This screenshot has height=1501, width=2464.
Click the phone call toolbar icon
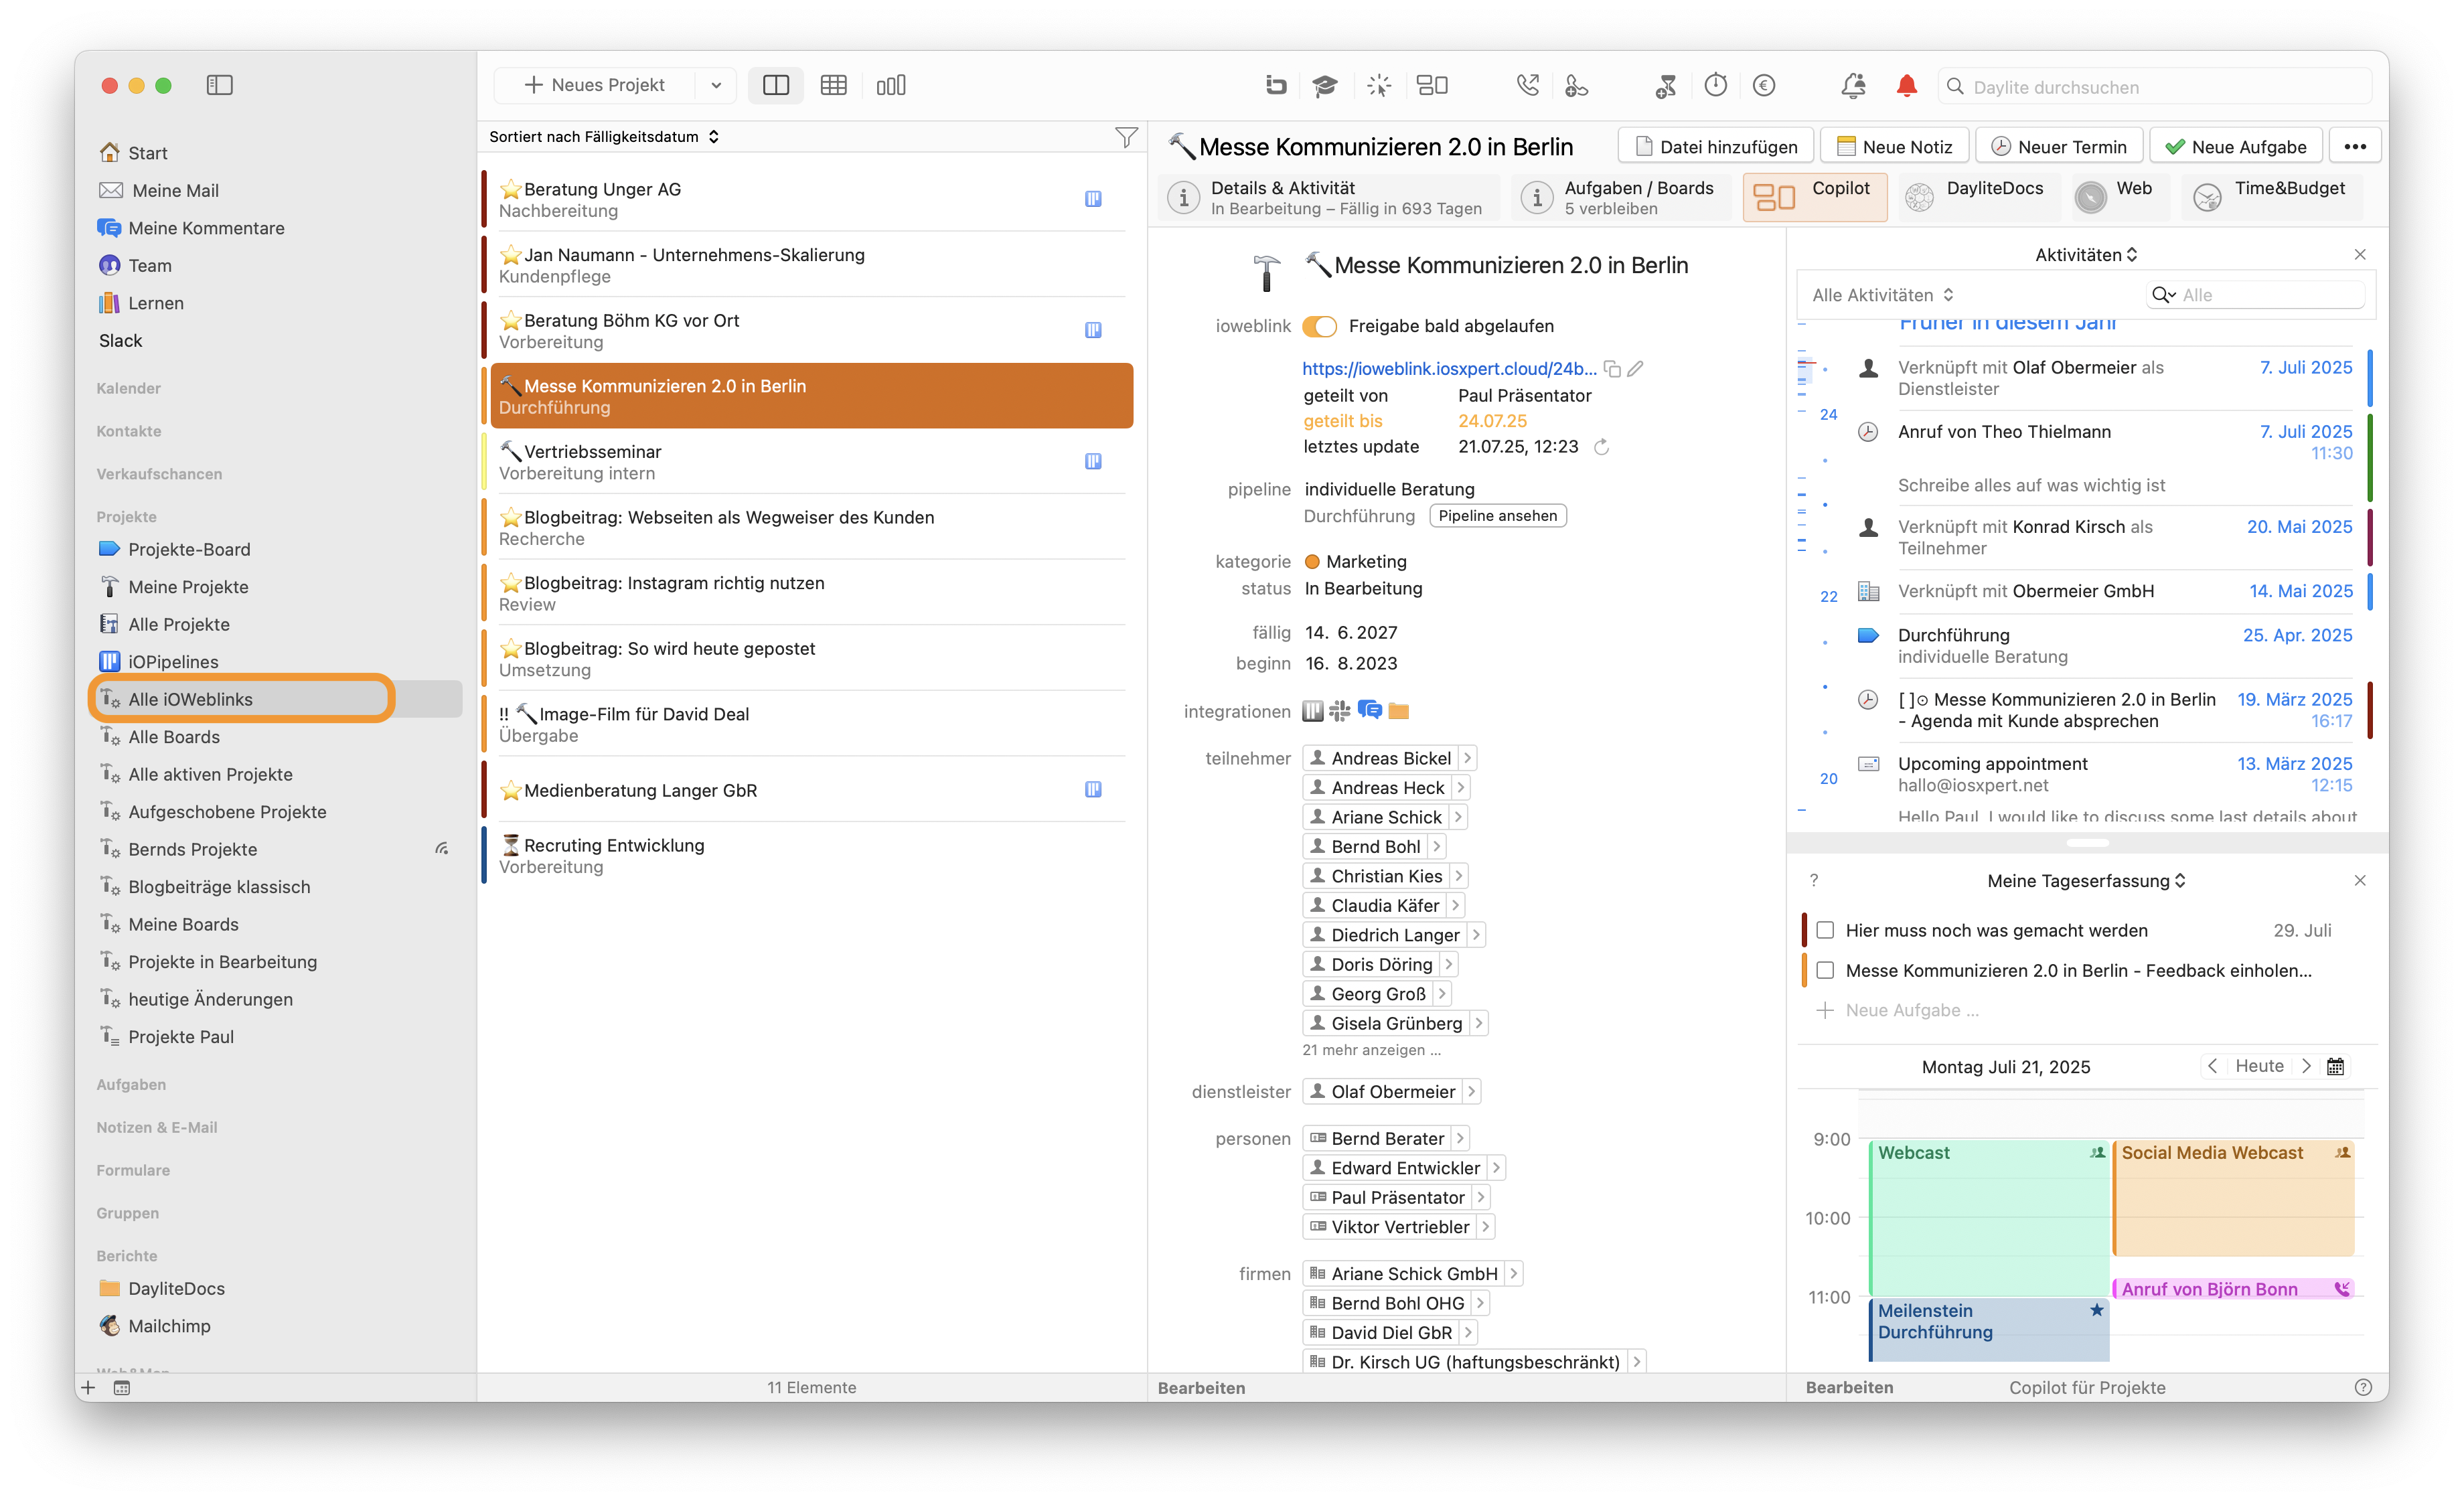click(x=1527, y=86)
